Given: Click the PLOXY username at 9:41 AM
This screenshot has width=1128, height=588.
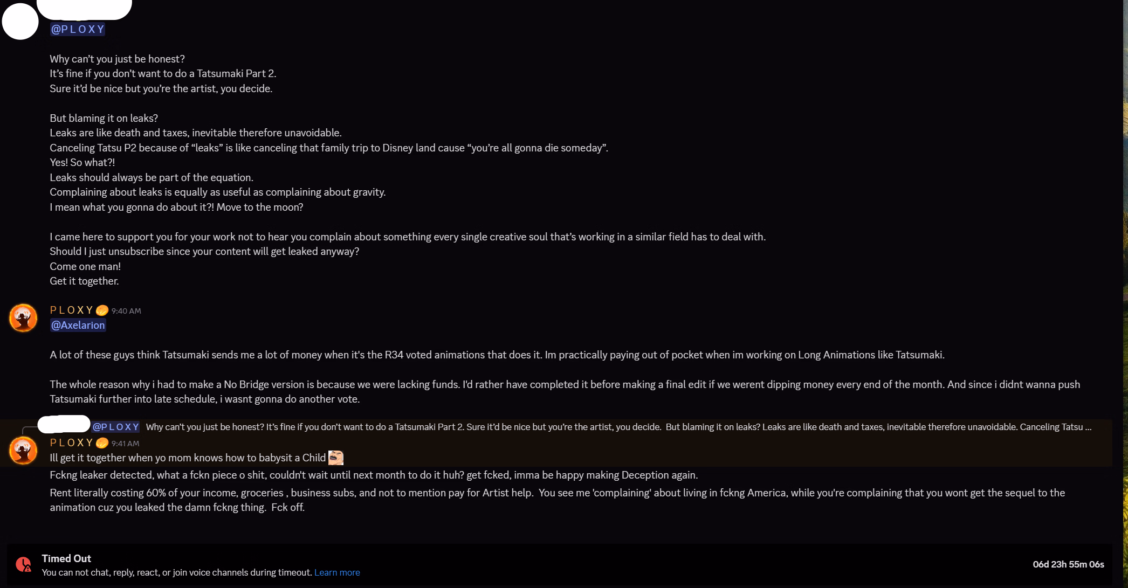Looking at the screenshot, I should click(72, 442).
